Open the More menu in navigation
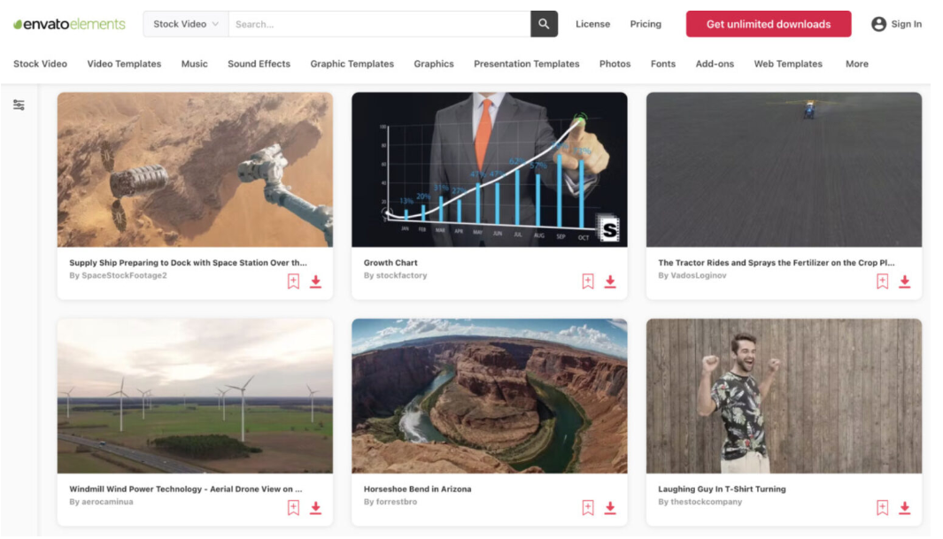Image resolution: width=943 pixels, height=539 pixels. click(x=856, y=64)
